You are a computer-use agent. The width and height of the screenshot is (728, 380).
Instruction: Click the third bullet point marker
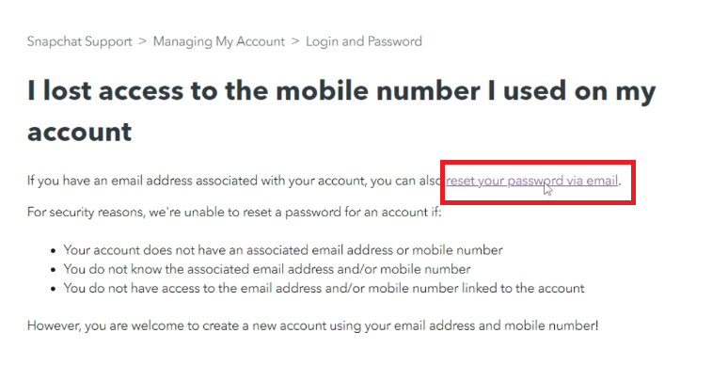pos(52,289)
